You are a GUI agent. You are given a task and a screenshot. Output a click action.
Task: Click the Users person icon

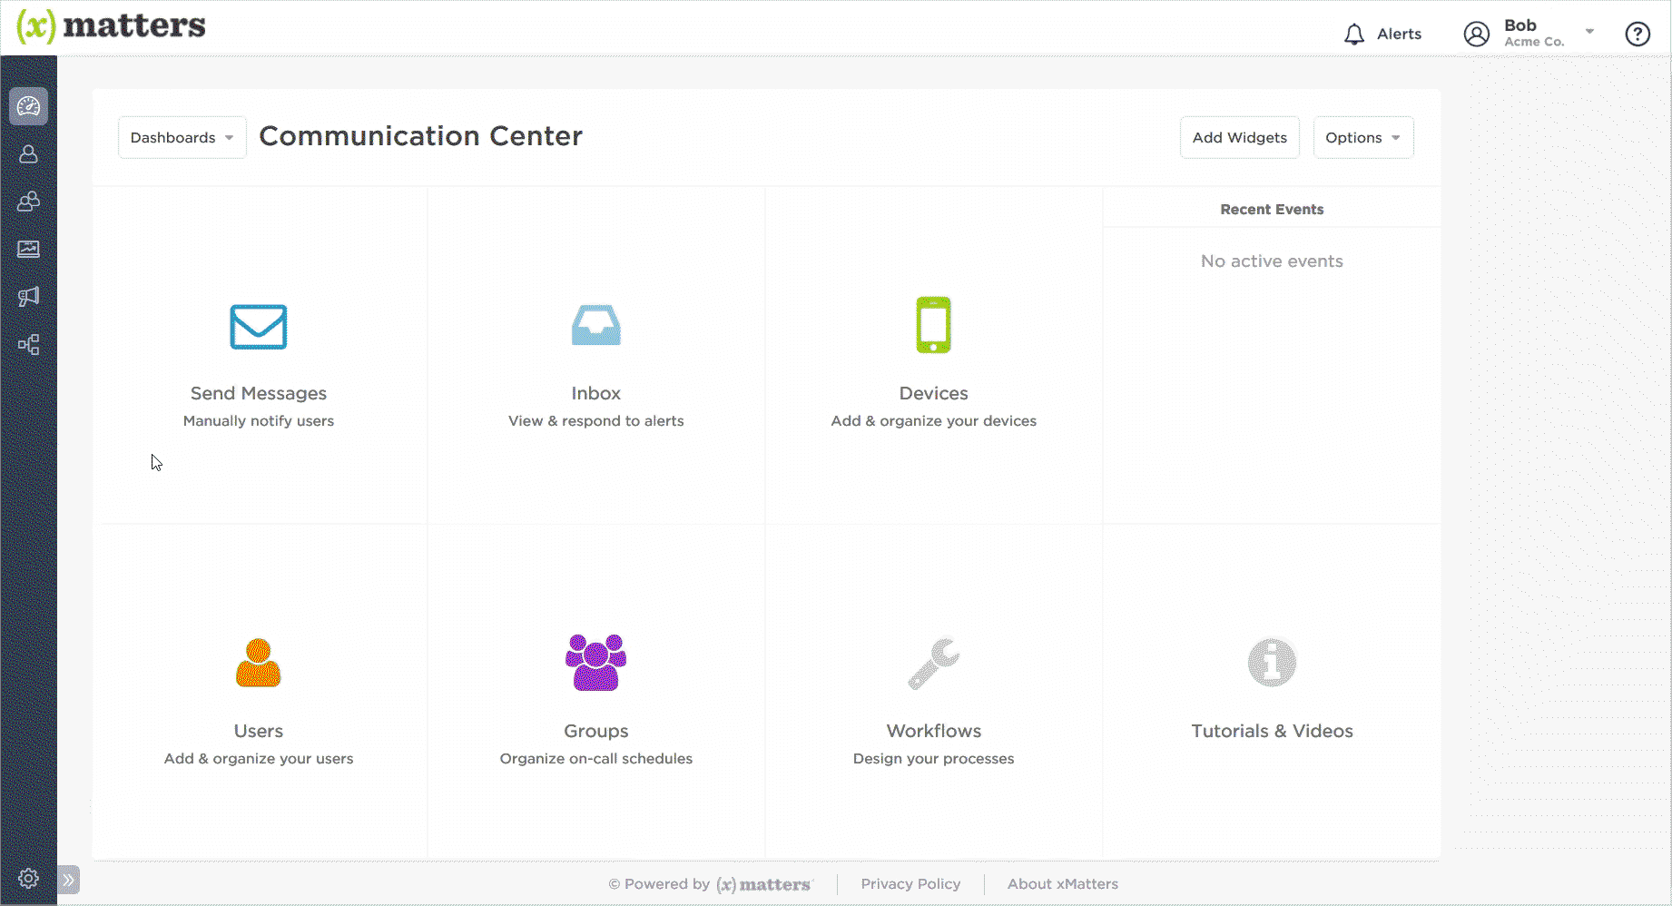point(259,663)
